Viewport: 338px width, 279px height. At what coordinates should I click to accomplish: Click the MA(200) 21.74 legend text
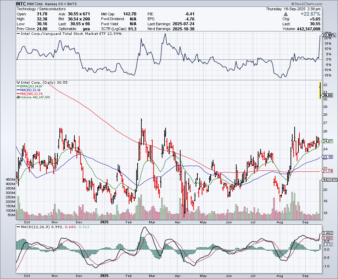point(31,94)
